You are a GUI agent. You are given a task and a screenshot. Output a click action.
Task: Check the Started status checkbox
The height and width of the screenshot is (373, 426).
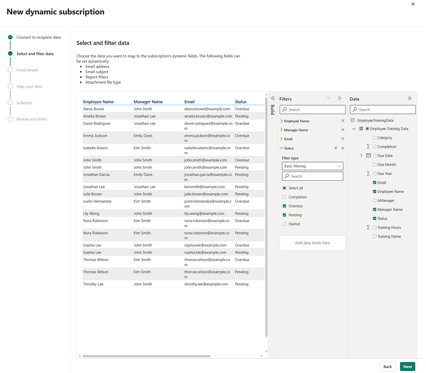[x=284, y=224]
